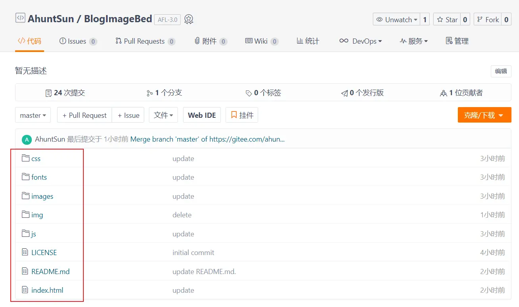This screenshot has width=519, height=307.
Task: Switch to the Wiki tab
Action: click(x=262, y=41)
